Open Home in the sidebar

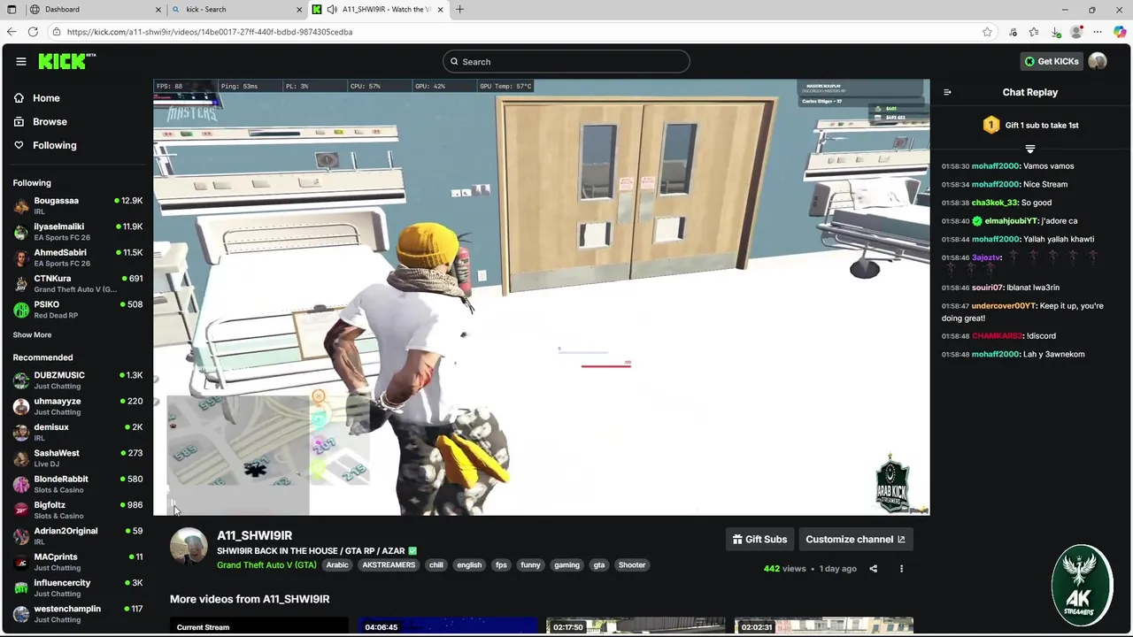pos(46,98)
